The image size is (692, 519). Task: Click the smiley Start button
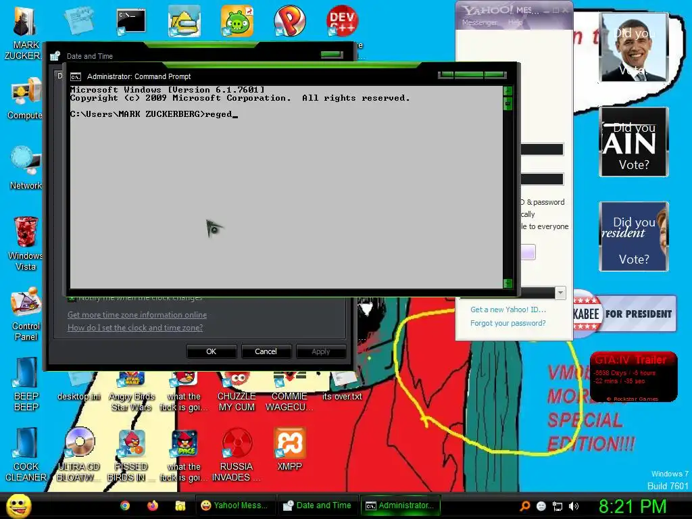pyautogui.click(x=18, y=505)
